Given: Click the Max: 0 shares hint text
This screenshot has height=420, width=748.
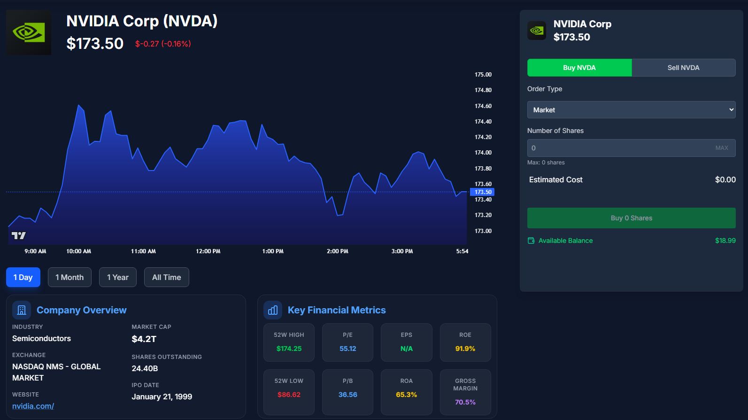Looking at the screenshot, I should tap(546, 163).
